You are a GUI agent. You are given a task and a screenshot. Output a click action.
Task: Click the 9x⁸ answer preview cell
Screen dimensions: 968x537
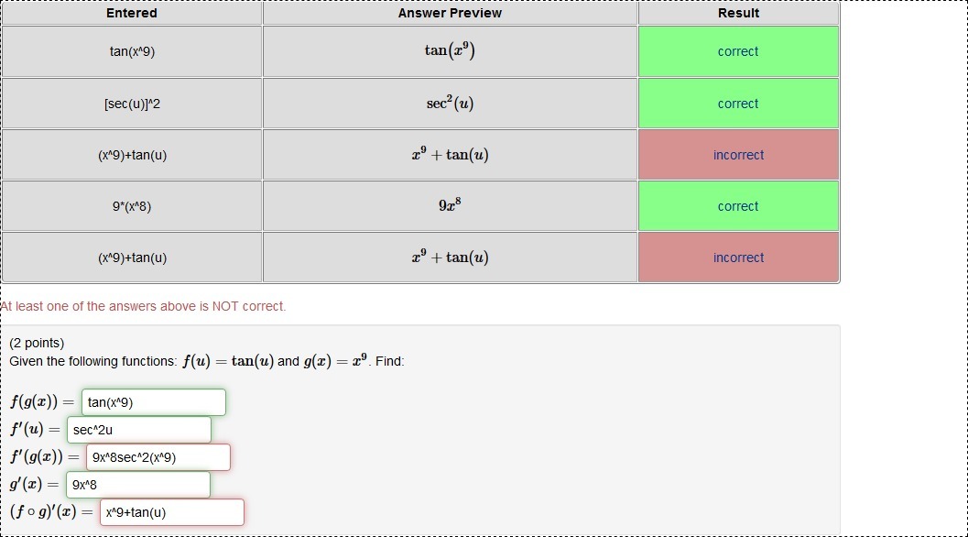tap(450, 206)
